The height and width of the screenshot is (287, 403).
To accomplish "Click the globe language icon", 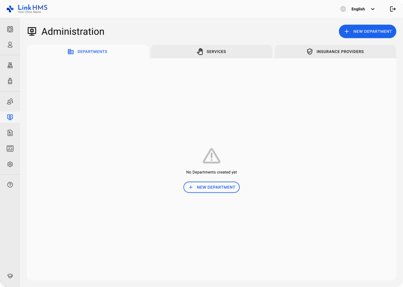I will tap(343, 9).
